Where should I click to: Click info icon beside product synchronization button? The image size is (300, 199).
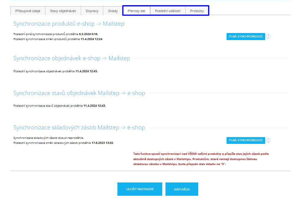point(268,37)
